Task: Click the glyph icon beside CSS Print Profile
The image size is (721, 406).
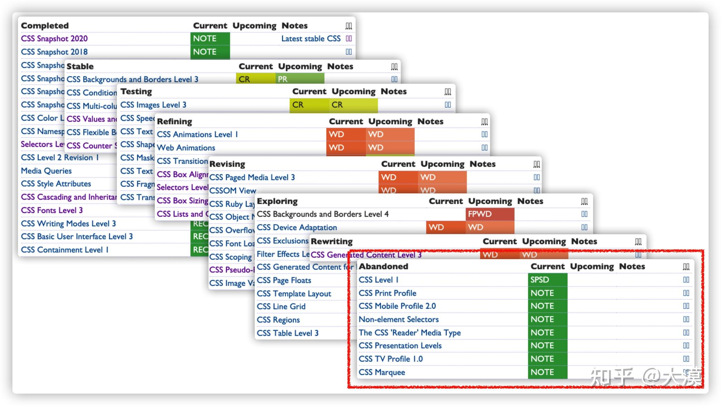Action: (686, 293)
